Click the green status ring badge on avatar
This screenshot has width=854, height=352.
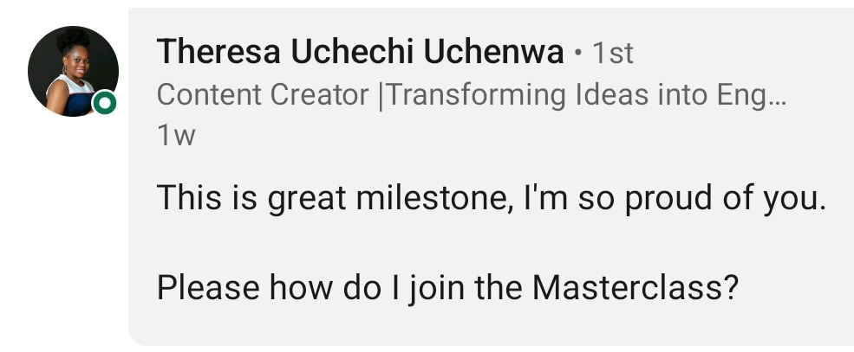pos(104,103)
